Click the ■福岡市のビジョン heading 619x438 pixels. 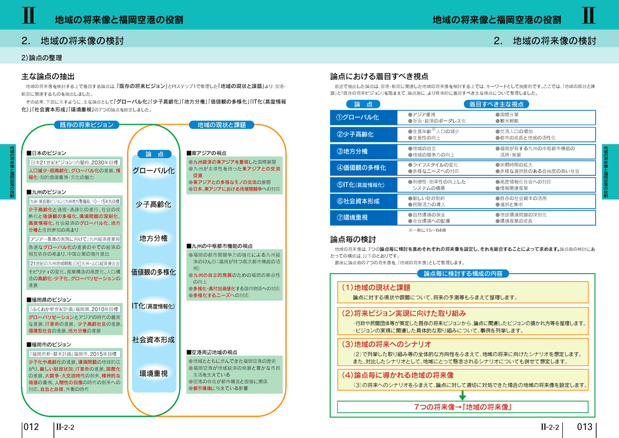pyautogui.click(x=49, y=345)
